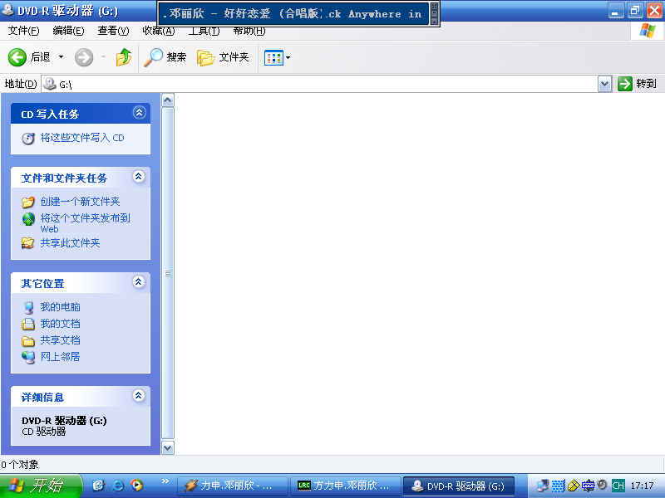Open the 文件(F) menu

24,31
